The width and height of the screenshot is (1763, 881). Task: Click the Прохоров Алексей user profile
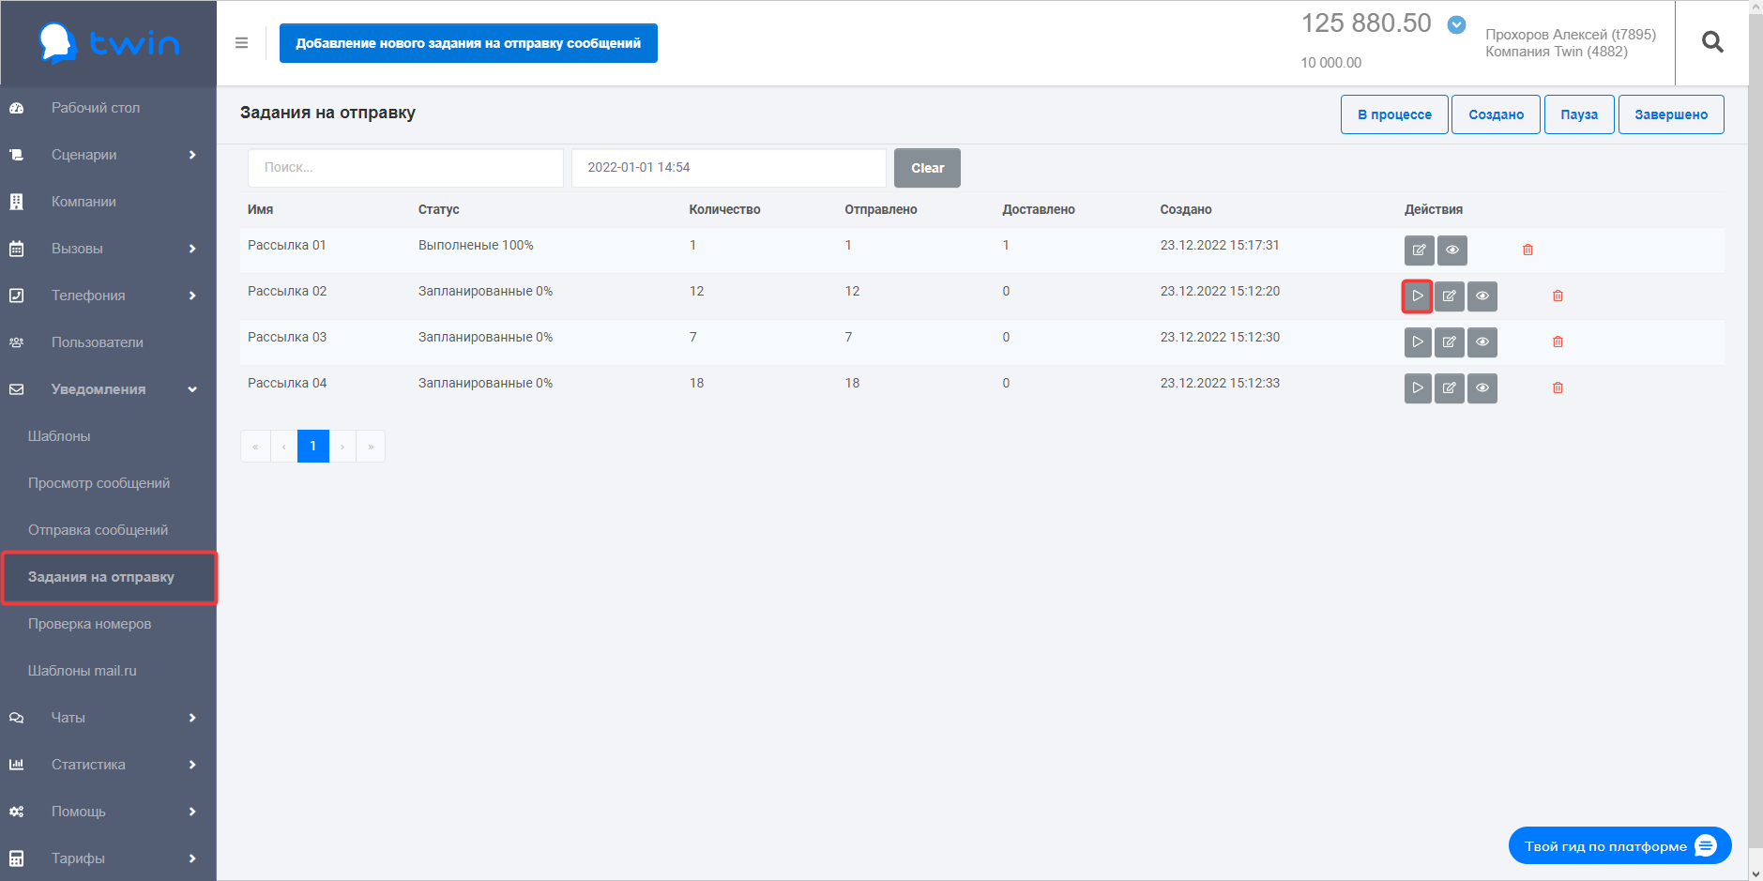pos(1571,43)
